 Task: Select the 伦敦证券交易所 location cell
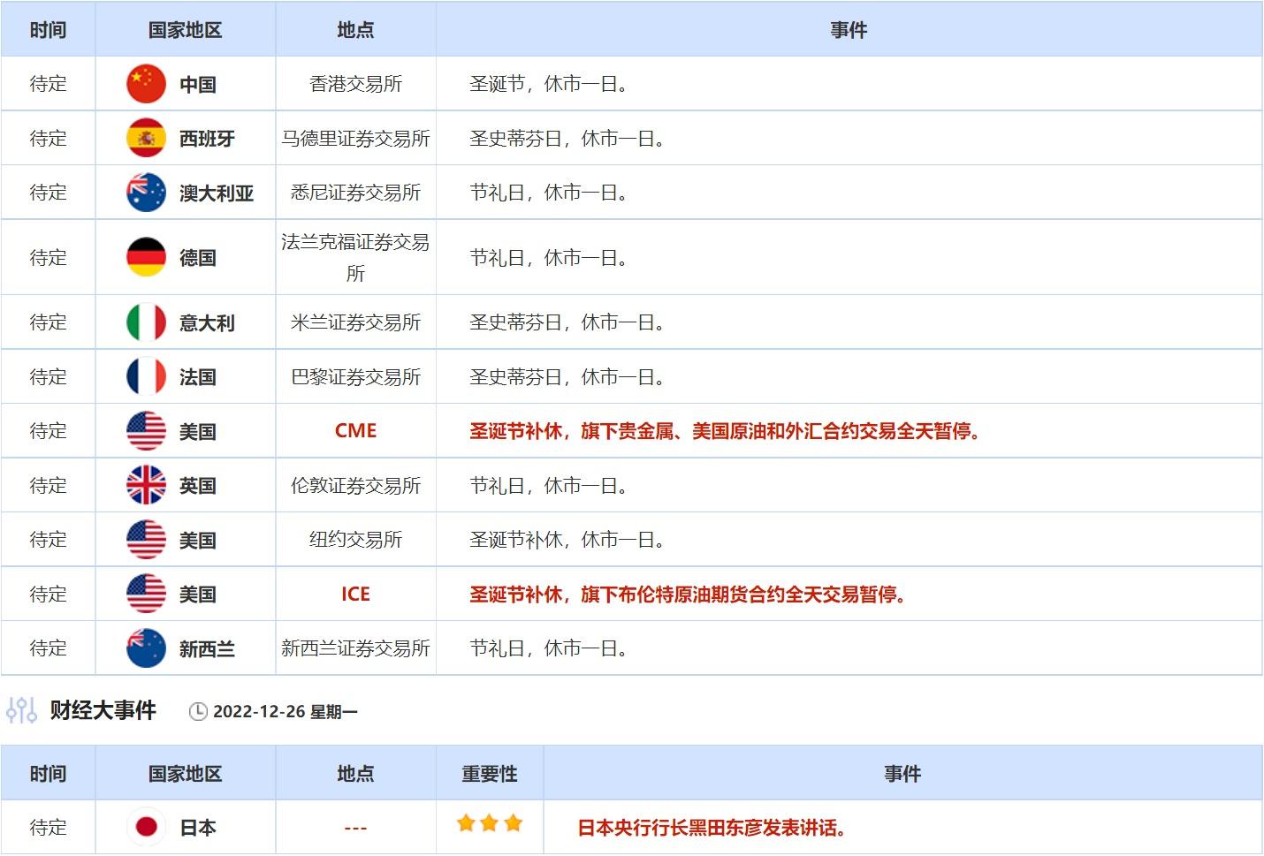pos(355,485)
